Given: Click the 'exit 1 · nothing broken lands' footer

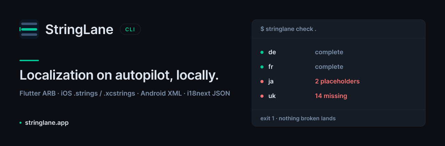Looking at the screenshot, I should [x=298, y=118].
